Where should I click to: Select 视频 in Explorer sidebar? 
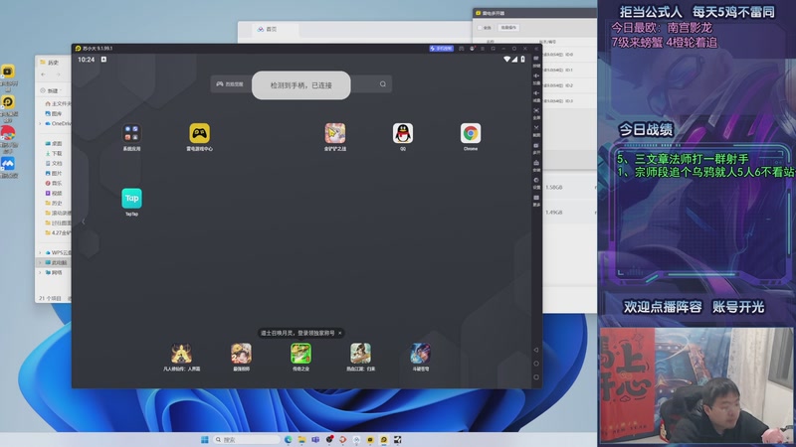click(x=54, y=193)
